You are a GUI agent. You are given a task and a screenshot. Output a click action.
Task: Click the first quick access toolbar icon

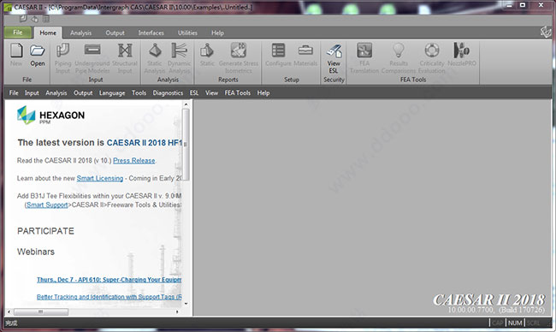point(23,19)
